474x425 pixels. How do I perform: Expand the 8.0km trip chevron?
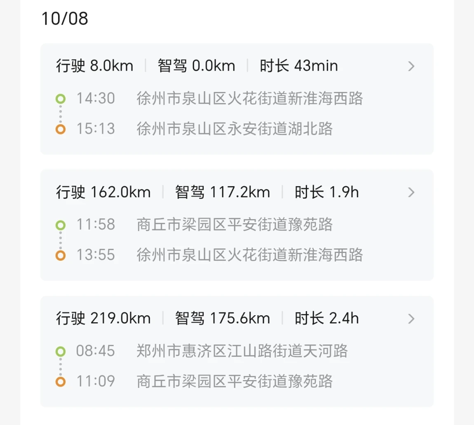[411, 66]
